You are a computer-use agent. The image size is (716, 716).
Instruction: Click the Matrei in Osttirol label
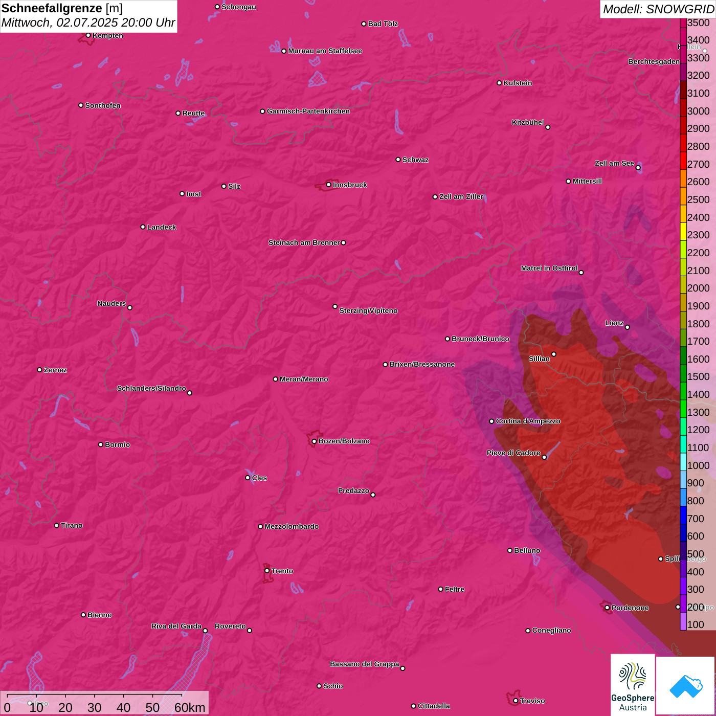(549, 268)
